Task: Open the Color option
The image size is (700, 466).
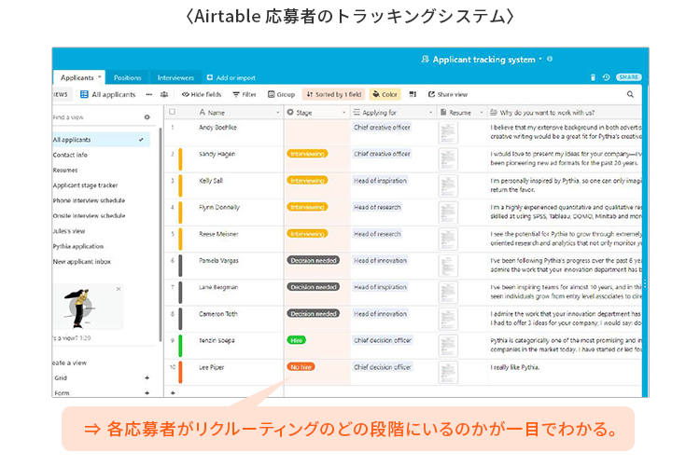Action: (x=385, y=94)
